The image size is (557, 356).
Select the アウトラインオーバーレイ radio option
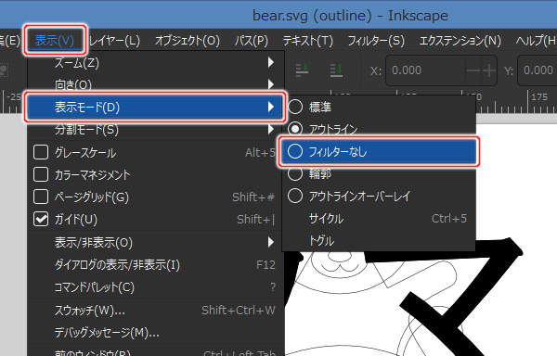(x=295, y=196)
